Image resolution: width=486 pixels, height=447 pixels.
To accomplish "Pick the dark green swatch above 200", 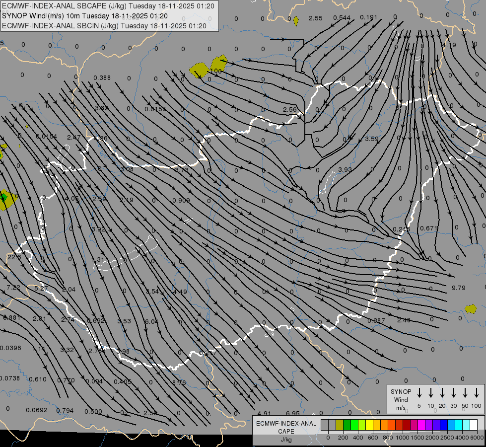I will pos(347,425).
